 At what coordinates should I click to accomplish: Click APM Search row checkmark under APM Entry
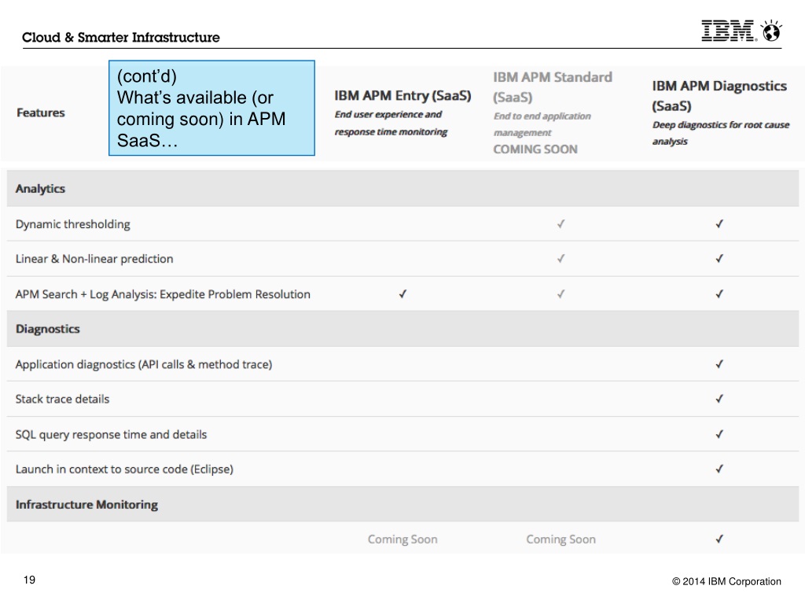pos(402,294)
